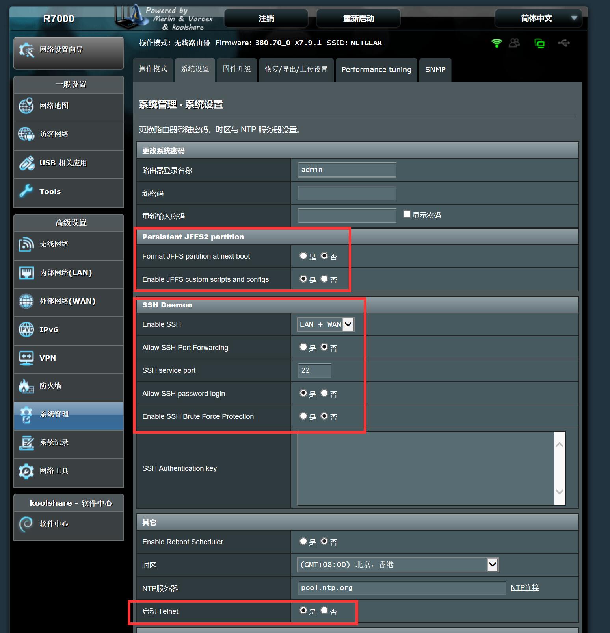Screen dimensions: 610x633
Task: Click the logout button
Action: 266,19
